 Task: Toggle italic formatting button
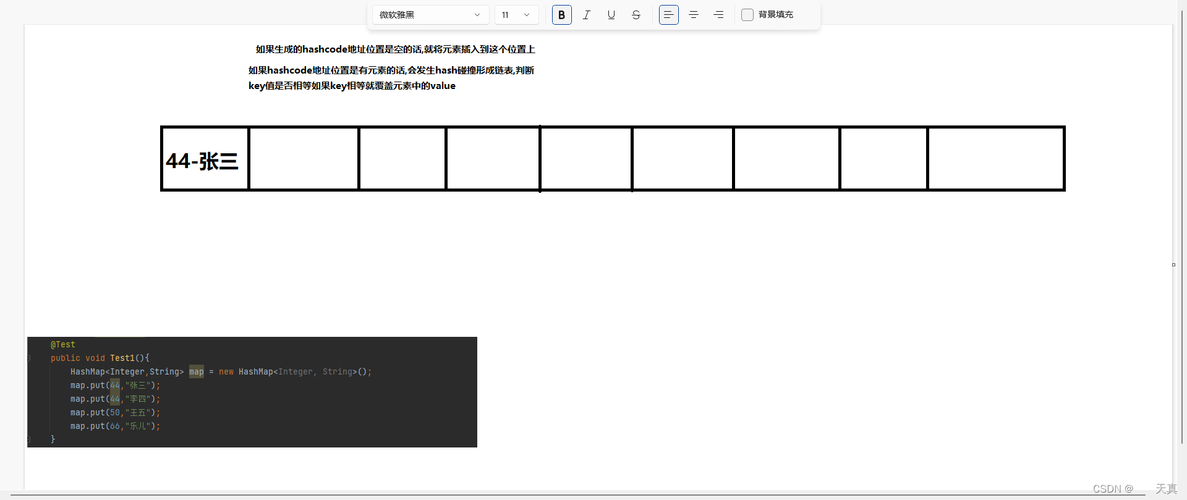point(586,15)
